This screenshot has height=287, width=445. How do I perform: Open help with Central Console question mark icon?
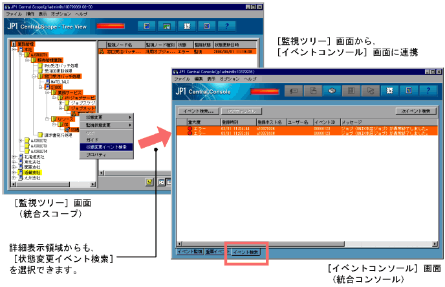(x=428, y=91)
